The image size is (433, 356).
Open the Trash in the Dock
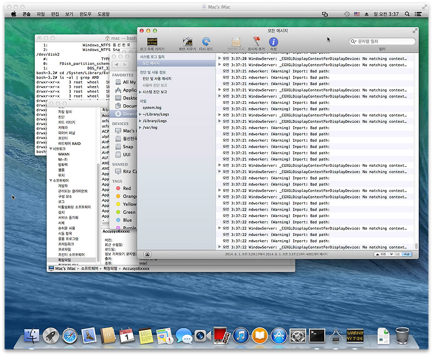click(x=402, y=335)
